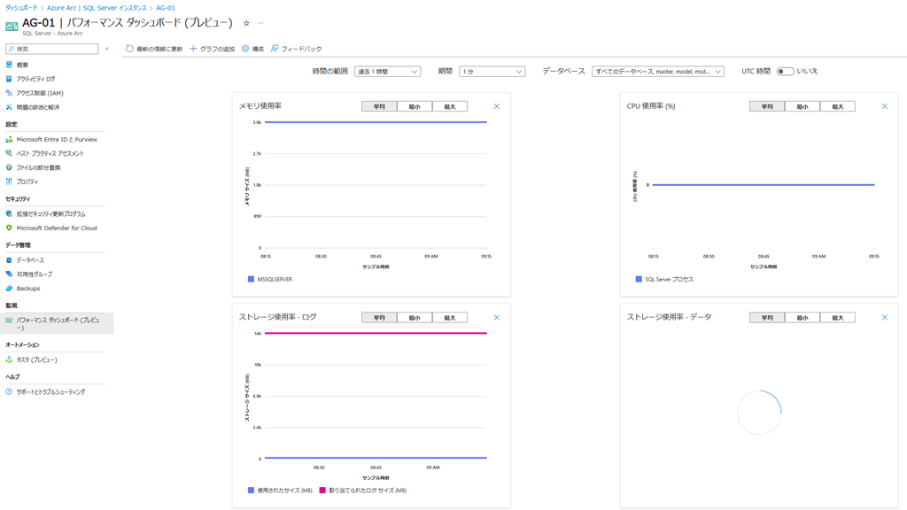This screenshot has width=907, height=510.
Task: Open データベース under データ管理 in sidebar
Action: click(x=30, y=260)
